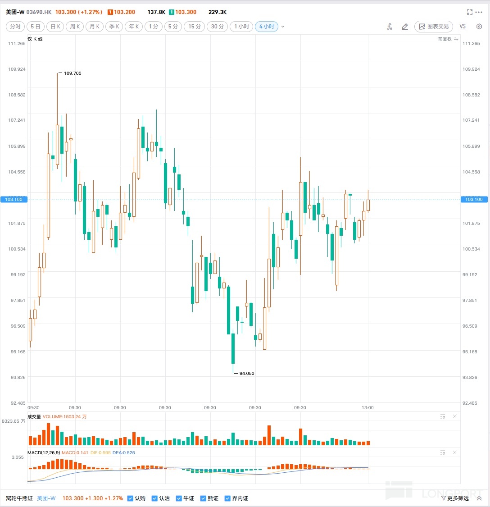Click the 13:00 time axis label

coord(367,408)
